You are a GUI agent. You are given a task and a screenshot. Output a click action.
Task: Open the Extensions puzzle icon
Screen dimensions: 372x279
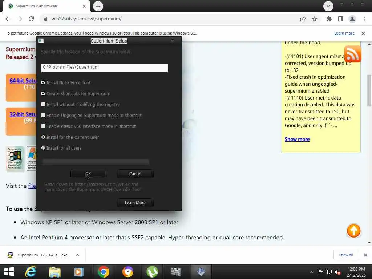pyautogui.click(x=329, y=19)
